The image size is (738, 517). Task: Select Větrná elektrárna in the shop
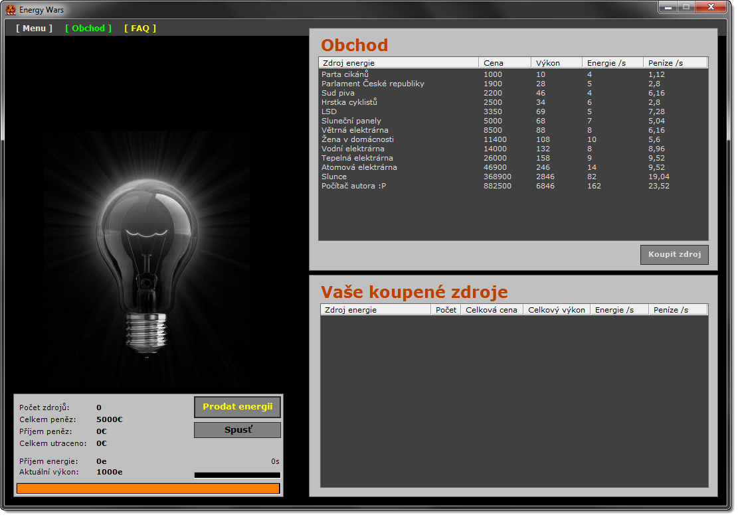point(355,130)
